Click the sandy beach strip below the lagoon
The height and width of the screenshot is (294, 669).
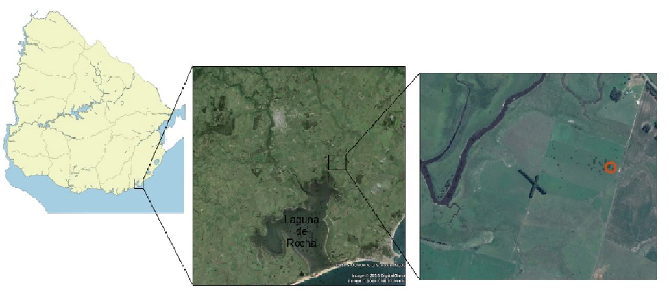(341, 269)
